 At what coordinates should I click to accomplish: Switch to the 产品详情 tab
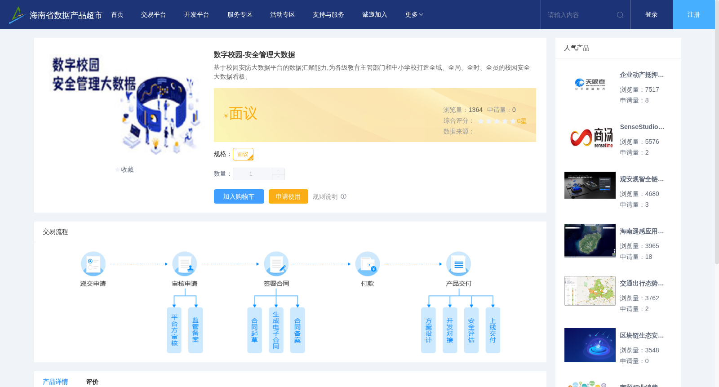click(55, 382)
